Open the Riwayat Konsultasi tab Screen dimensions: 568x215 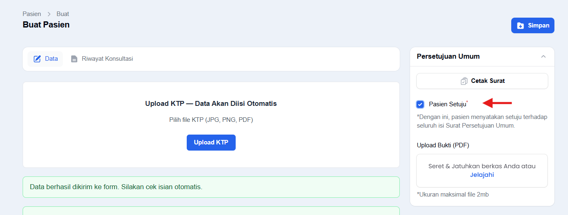[102, 59]
